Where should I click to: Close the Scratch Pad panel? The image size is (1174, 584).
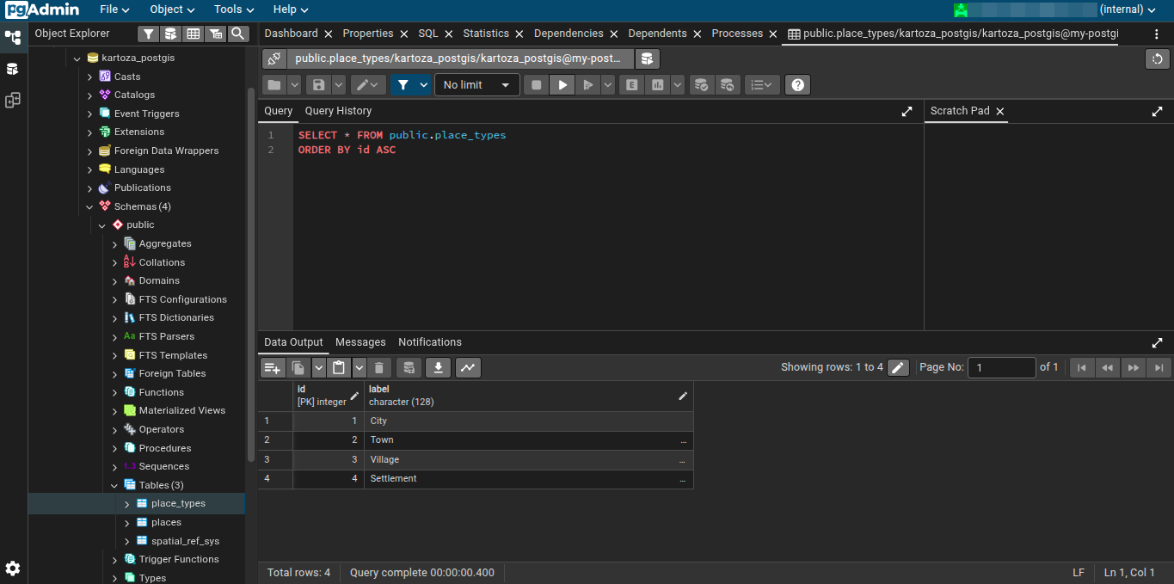(x=1000, y=112)
